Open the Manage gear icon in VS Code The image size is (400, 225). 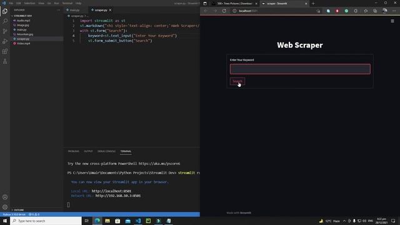tap(5, 207)
